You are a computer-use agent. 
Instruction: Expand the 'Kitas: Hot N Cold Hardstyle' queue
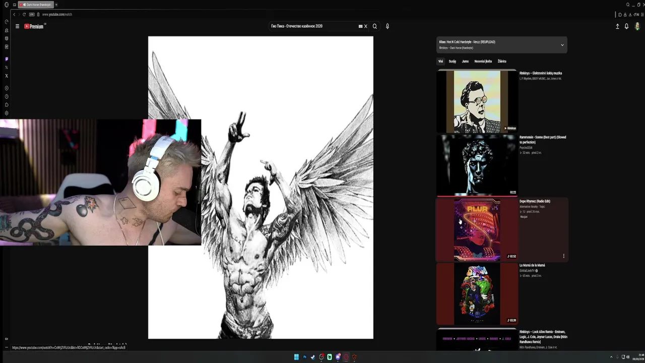562,45
